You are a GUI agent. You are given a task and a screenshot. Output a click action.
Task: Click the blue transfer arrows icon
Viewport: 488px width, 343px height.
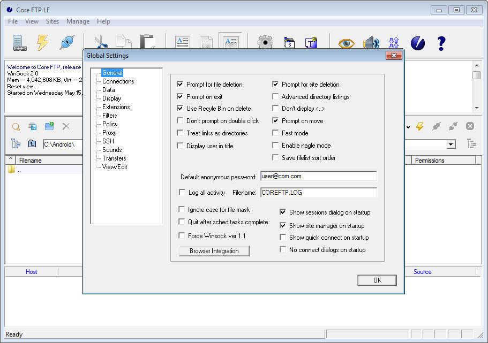394,43
